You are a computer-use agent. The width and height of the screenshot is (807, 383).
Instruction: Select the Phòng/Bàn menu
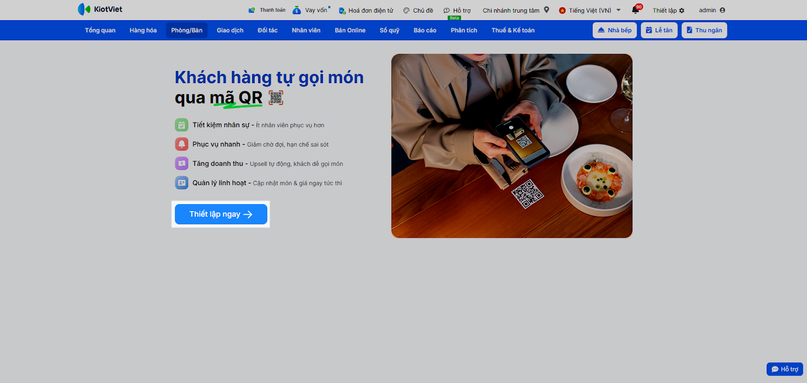point(187,30)
